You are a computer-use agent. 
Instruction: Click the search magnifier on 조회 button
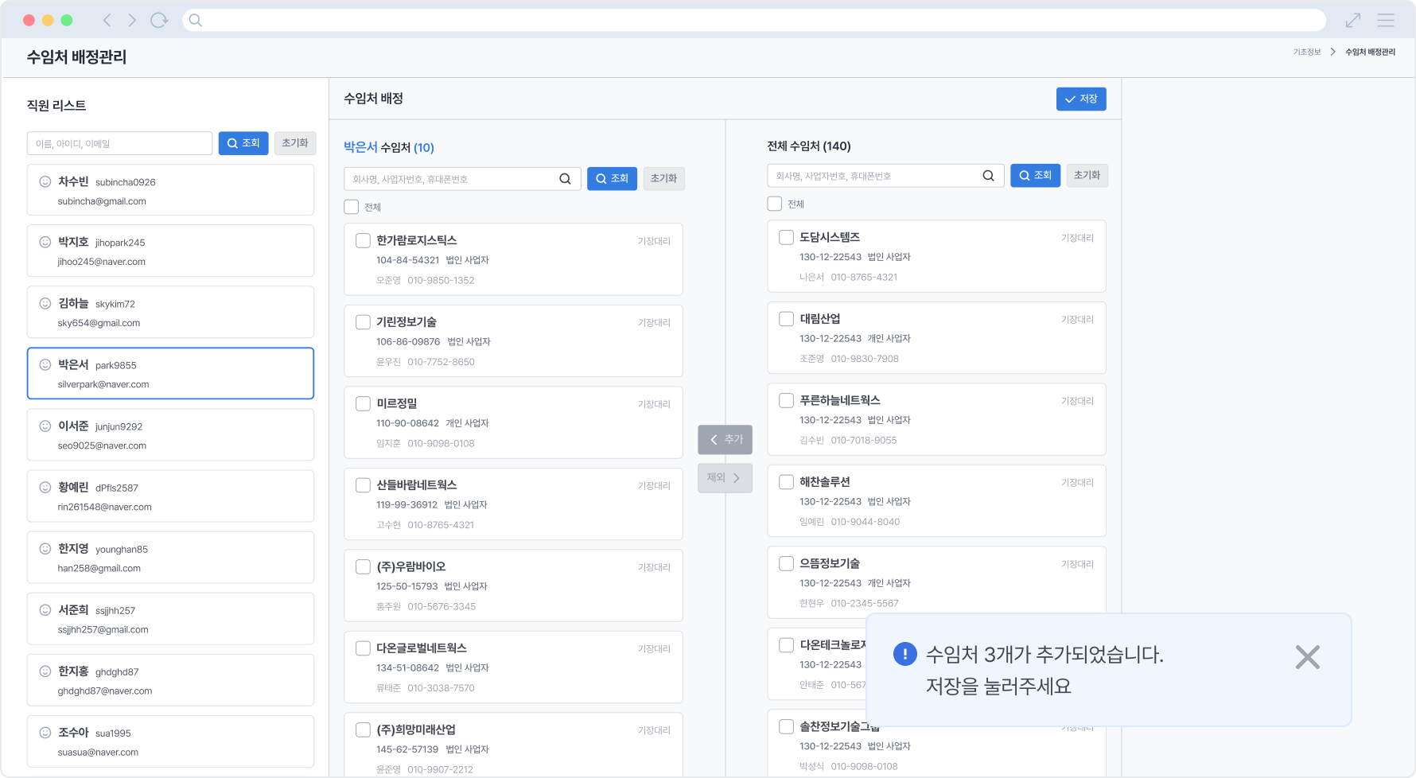231,143
